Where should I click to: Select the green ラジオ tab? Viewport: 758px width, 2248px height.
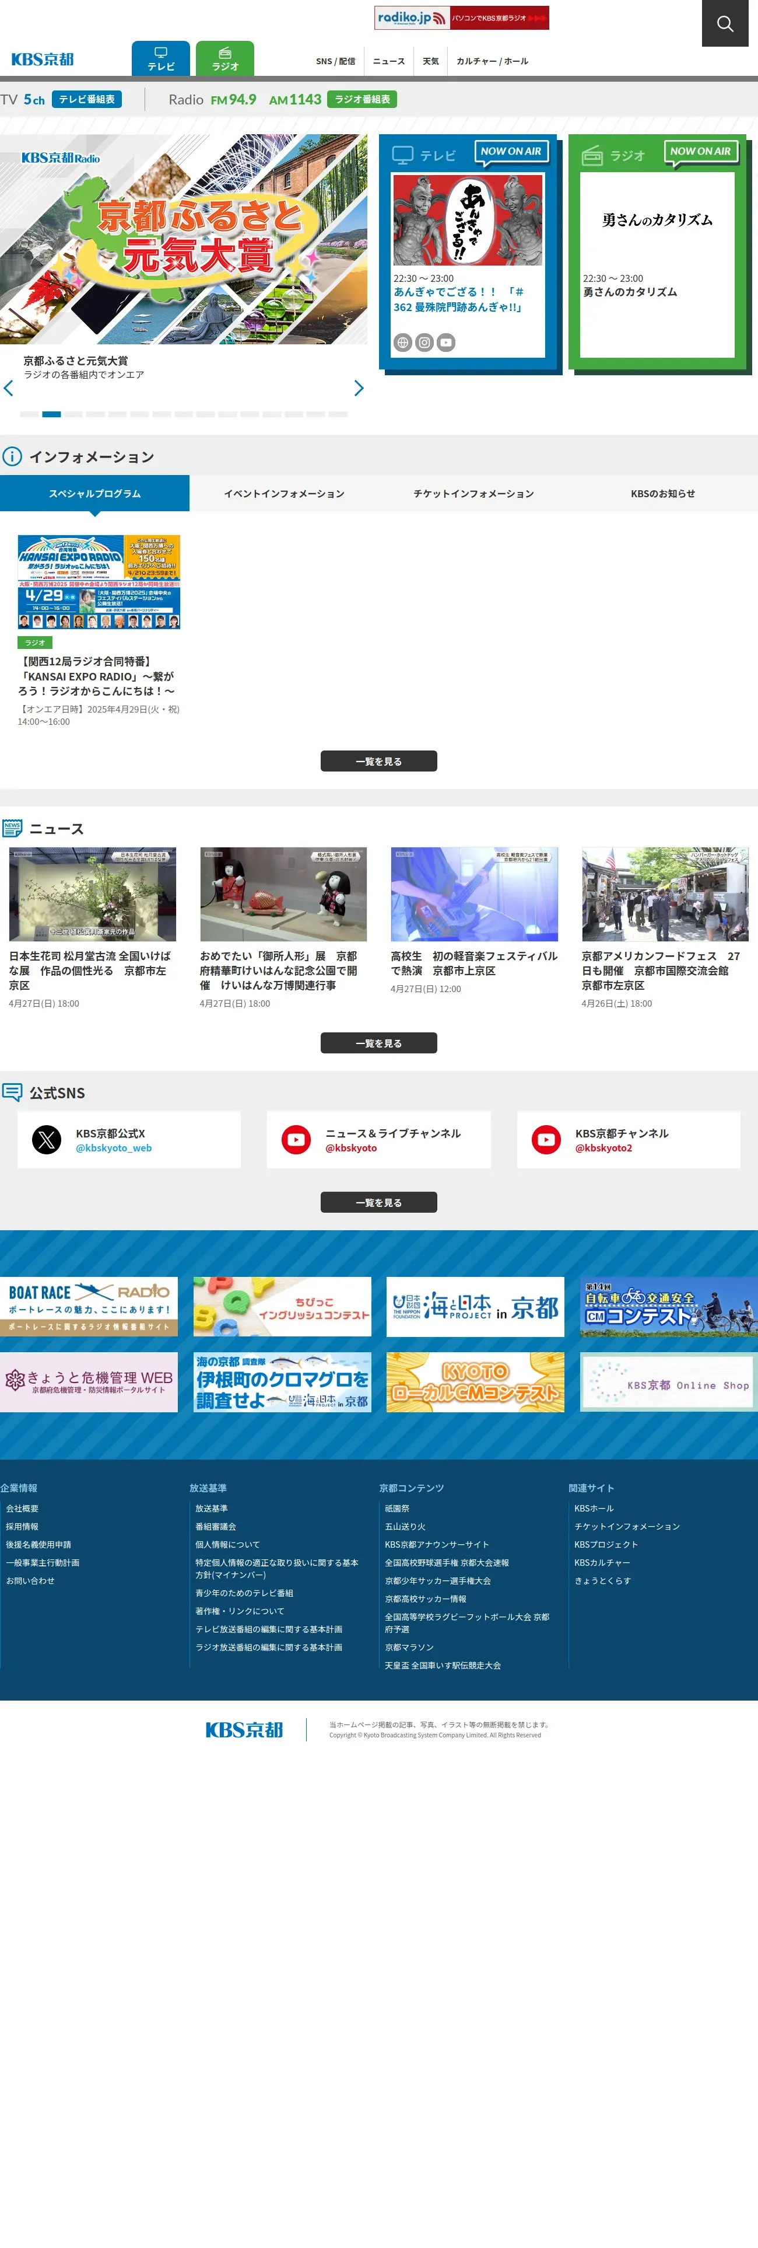point(225,58)
